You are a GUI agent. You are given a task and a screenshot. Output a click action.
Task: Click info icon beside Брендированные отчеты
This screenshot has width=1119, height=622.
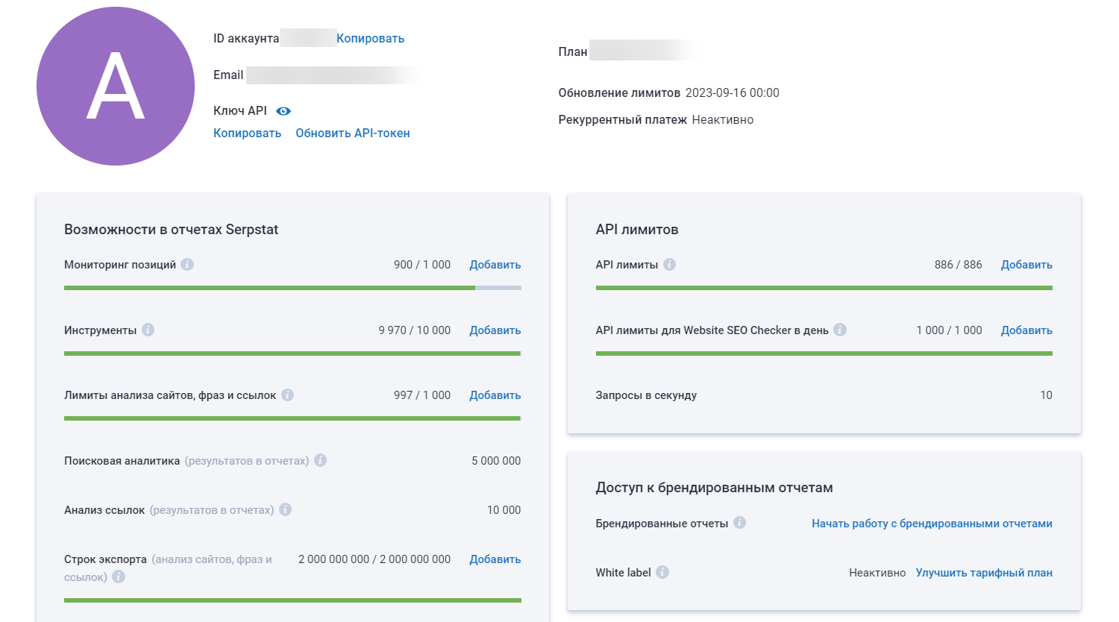739,523
